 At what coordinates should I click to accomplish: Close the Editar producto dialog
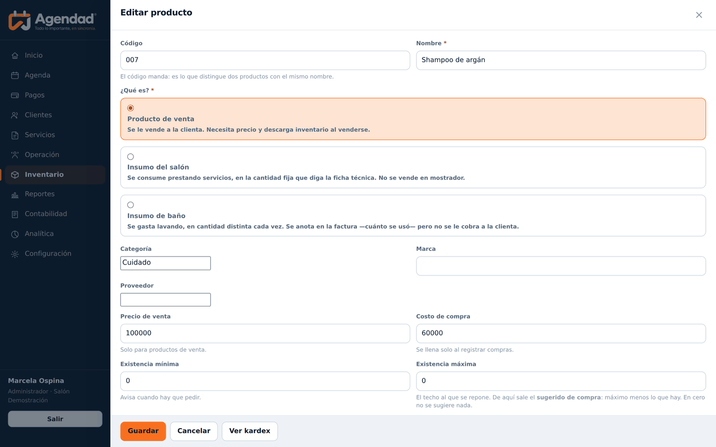click(699, 15)
